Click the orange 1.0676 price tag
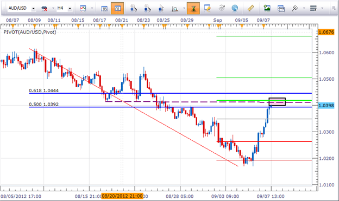 327,33
